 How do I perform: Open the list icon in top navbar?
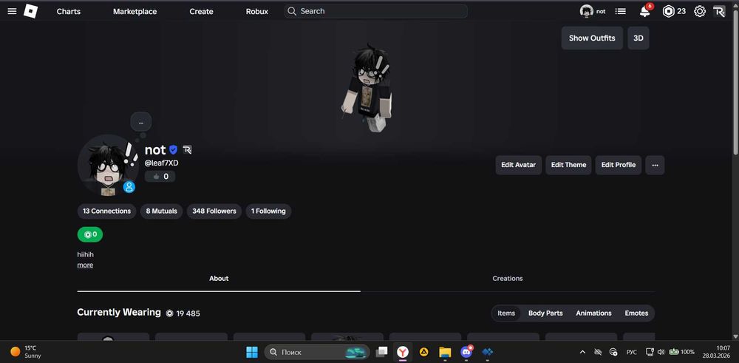pyautogui.click(x=621, y=11)
